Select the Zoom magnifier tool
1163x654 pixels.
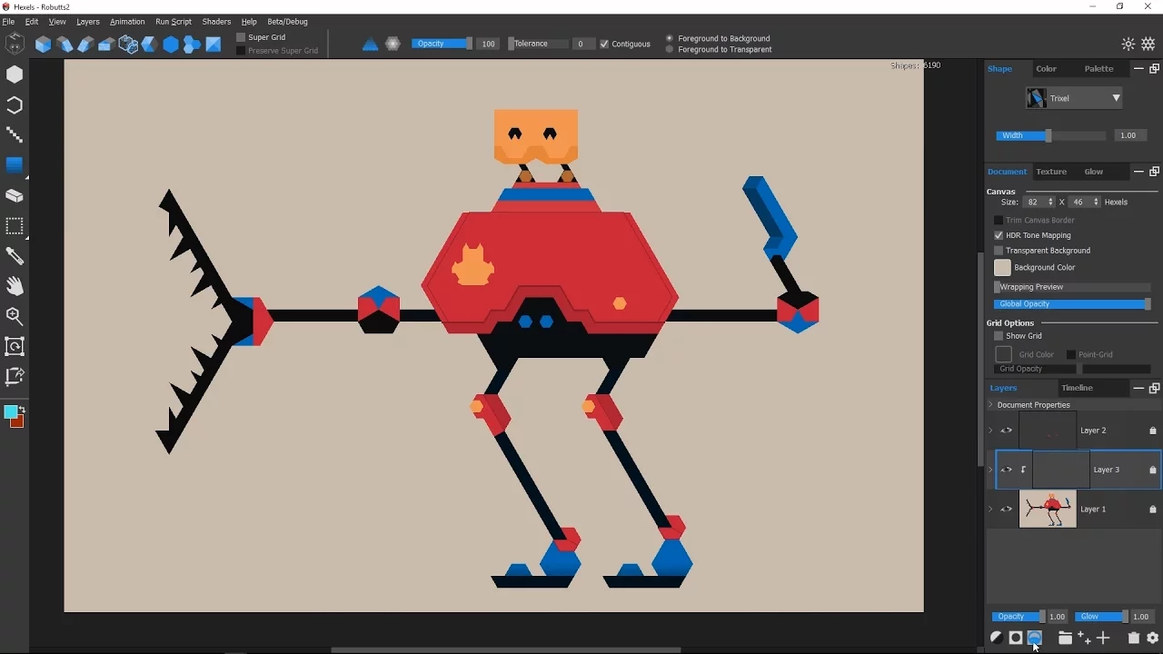15,316
